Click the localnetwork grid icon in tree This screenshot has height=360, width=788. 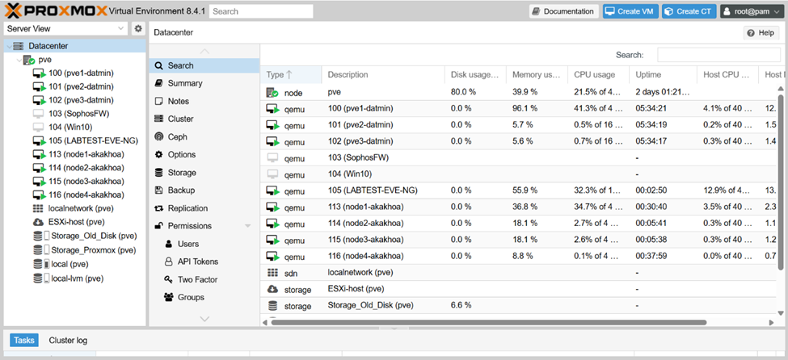[x=38, y=208]
